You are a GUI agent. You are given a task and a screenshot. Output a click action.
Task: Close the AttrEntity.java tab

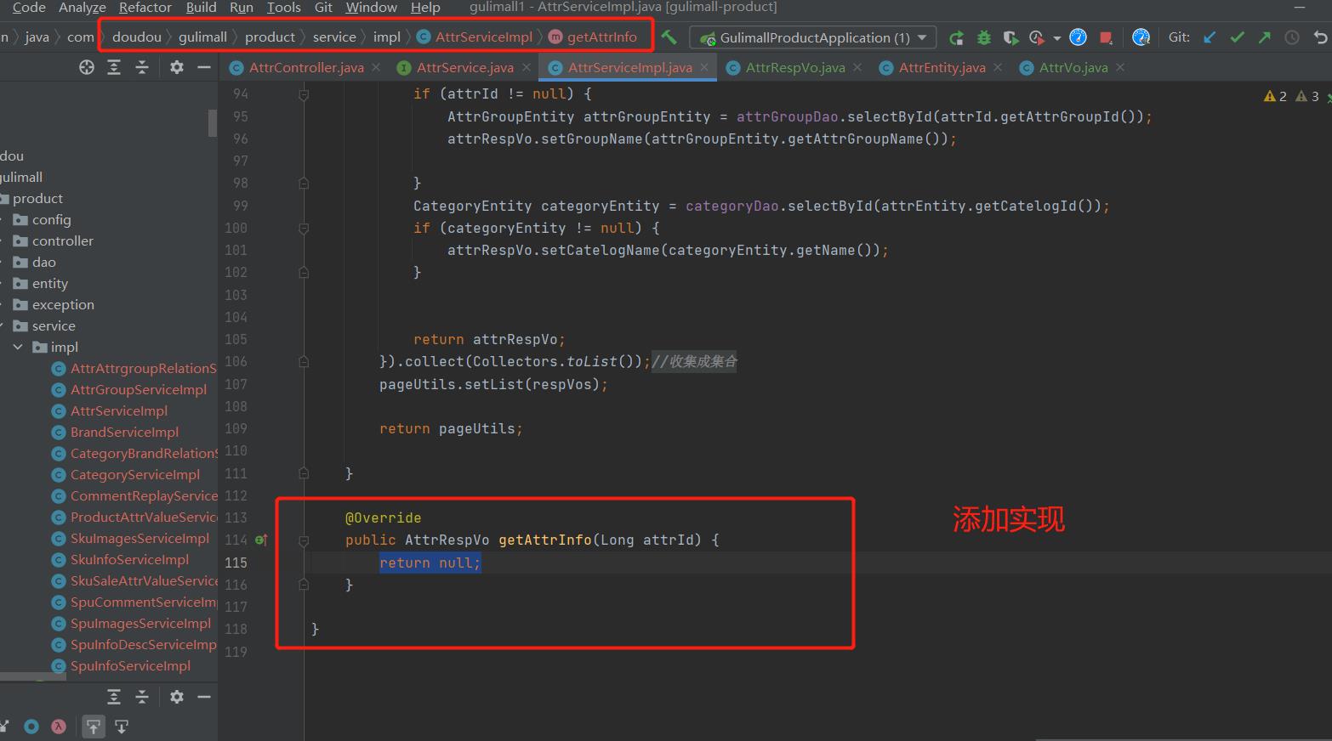coord(998,67)
